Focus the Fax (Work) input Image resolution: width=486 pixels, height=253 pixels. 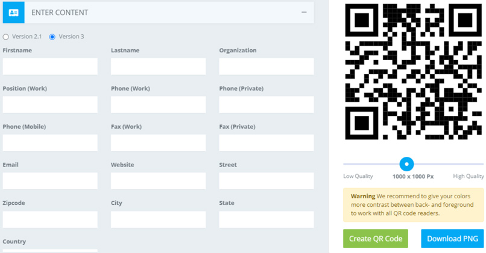tap(159, 142)
